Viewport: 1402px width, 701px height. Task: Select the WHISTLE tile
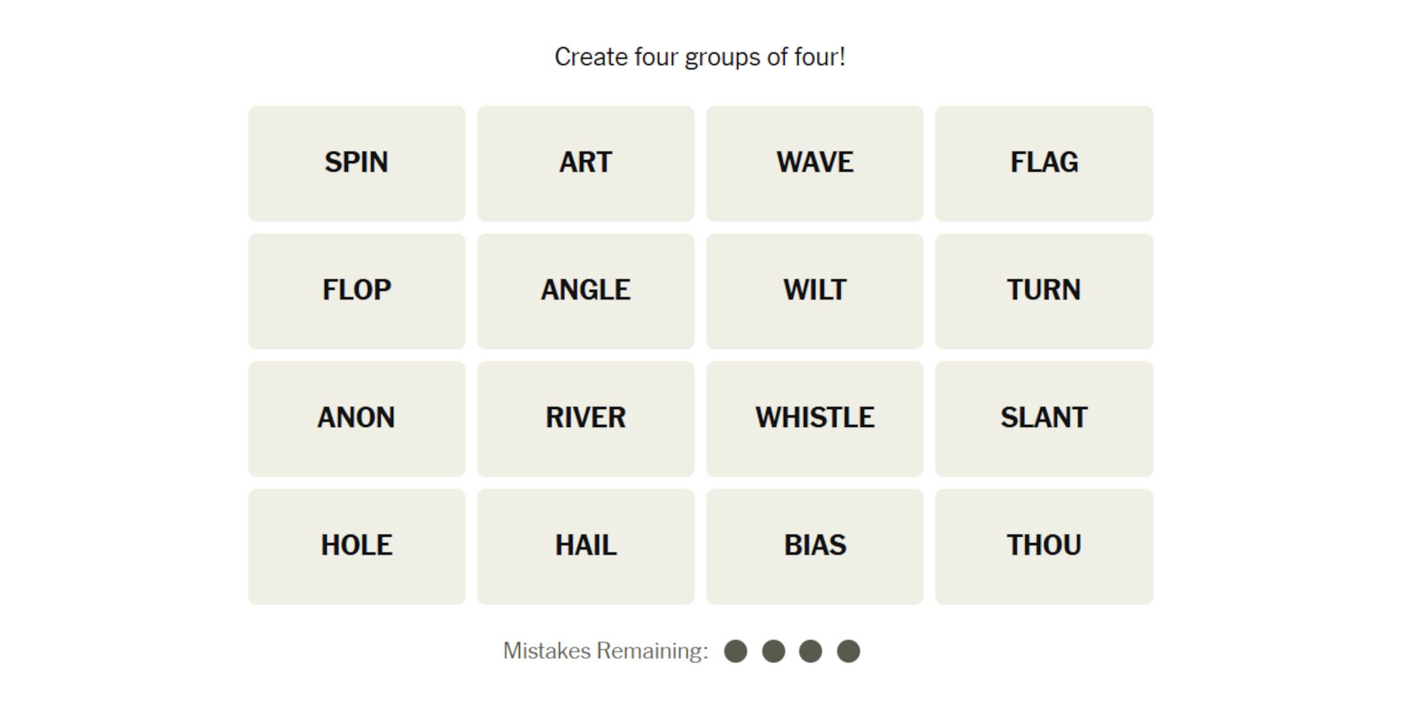click(x=814, y=419)
